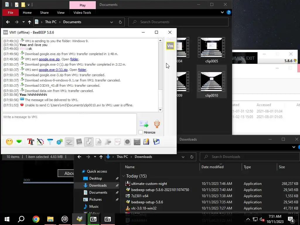Click the blue floppy disks icon in the chat toolbar
Viewport: 300px width, 225px height.
(156, 142)
